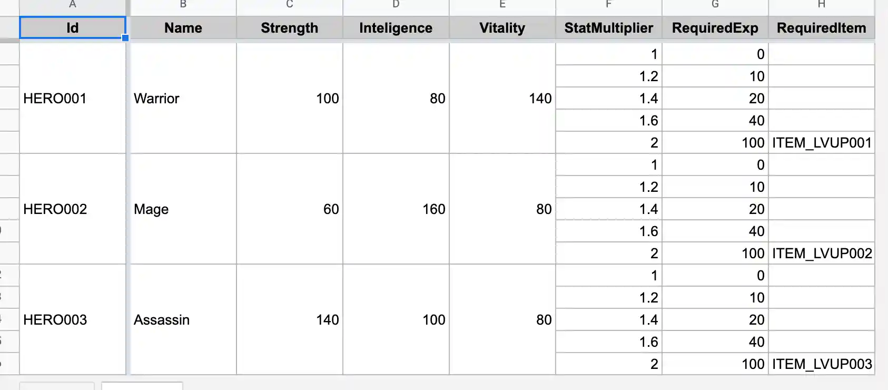
Task: Click the ITEM_LVUP002 cell
Action: (x=821, y=253)
